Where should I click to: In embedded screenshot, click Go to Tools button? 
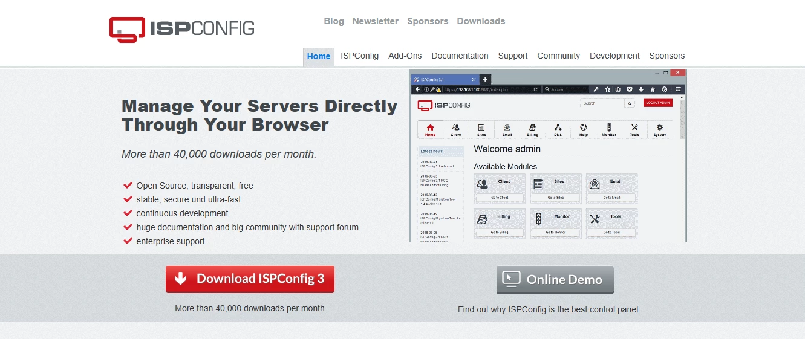611,232
